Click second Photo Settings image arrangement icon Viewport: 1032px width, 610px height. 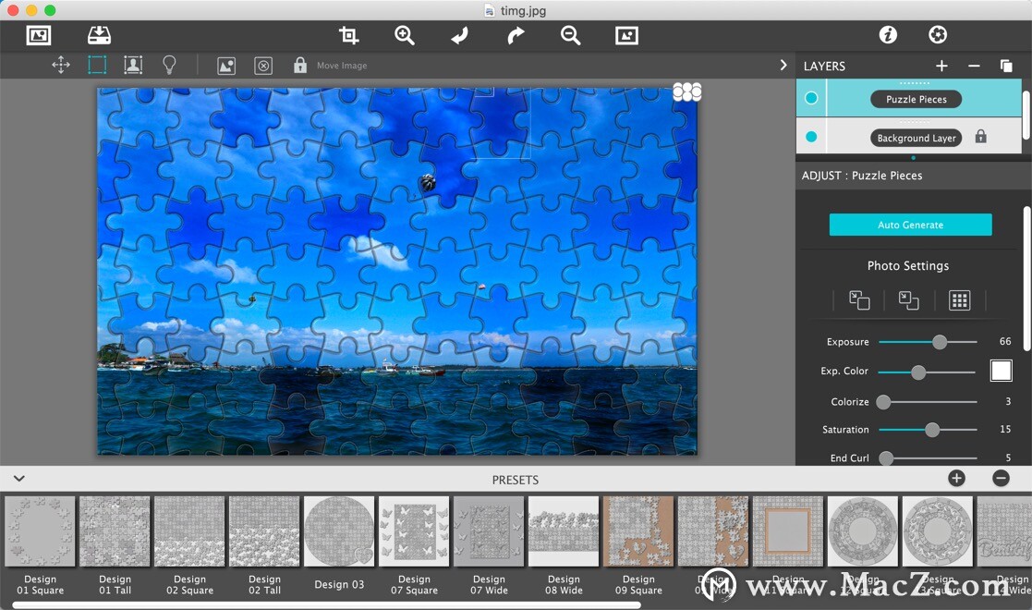click(909, 300)
